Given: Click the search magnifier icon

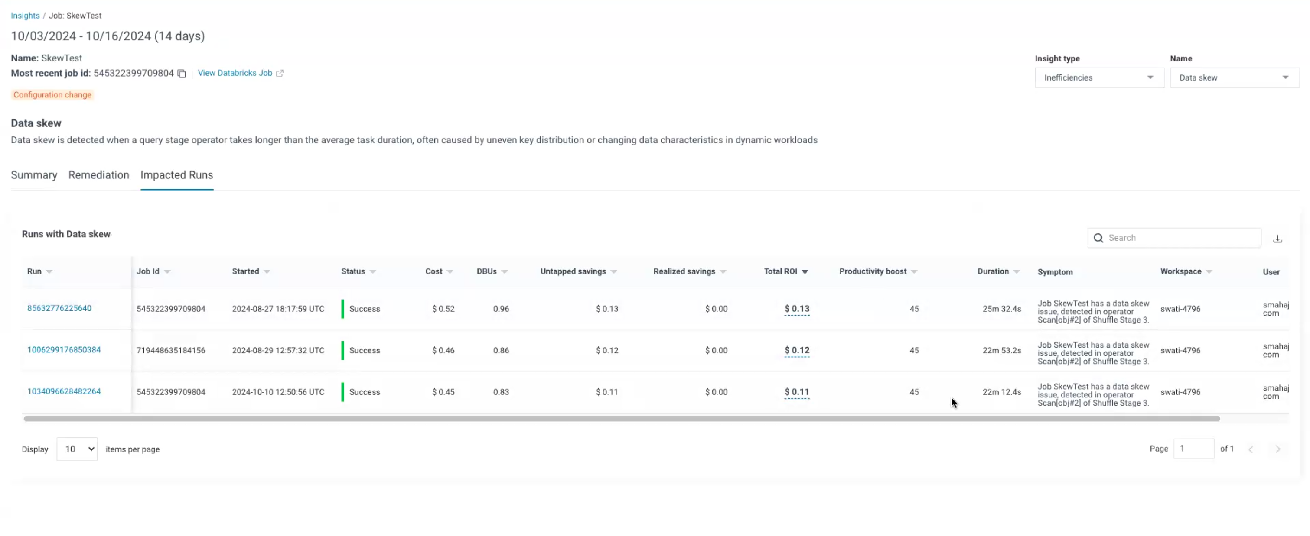Looking at the screenshot, I should click(1098, 238).
